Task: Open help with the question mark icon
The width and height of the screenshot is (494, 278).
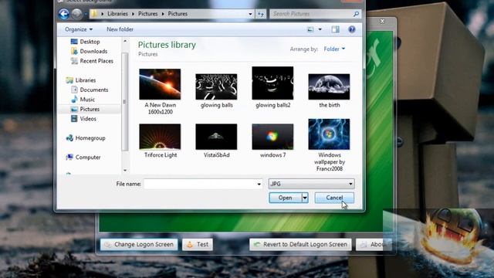Action: click(352, 29)
